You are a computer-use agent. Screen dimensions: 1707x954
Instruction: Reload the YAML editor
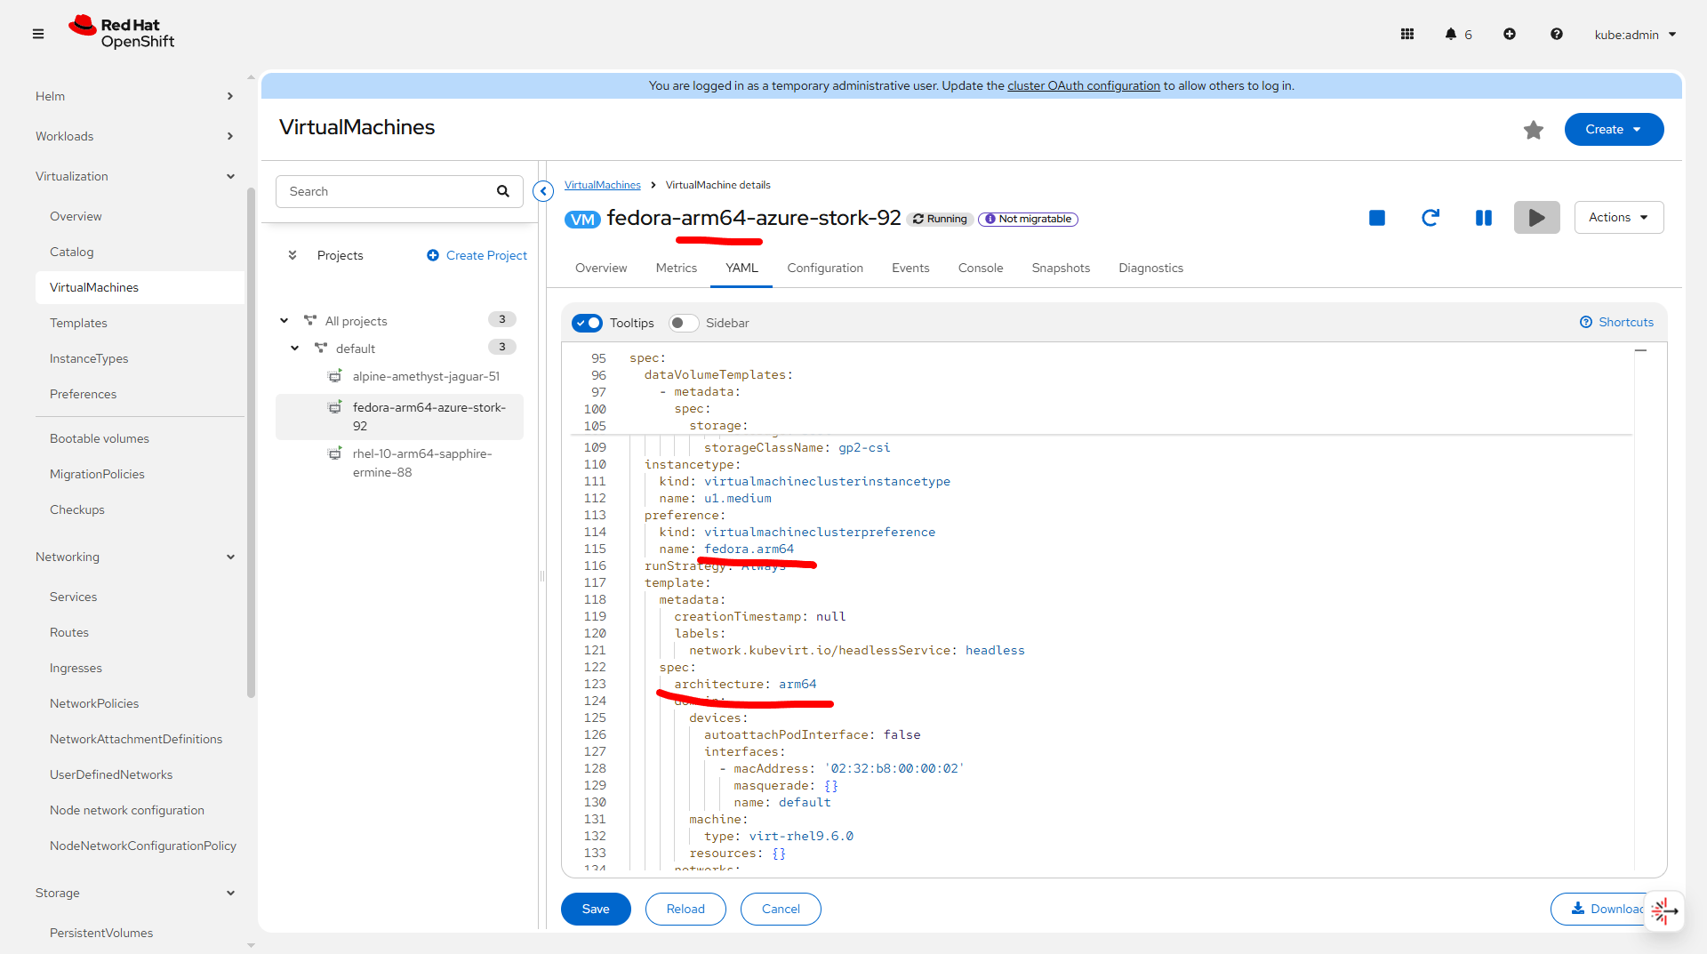(685, 909)
